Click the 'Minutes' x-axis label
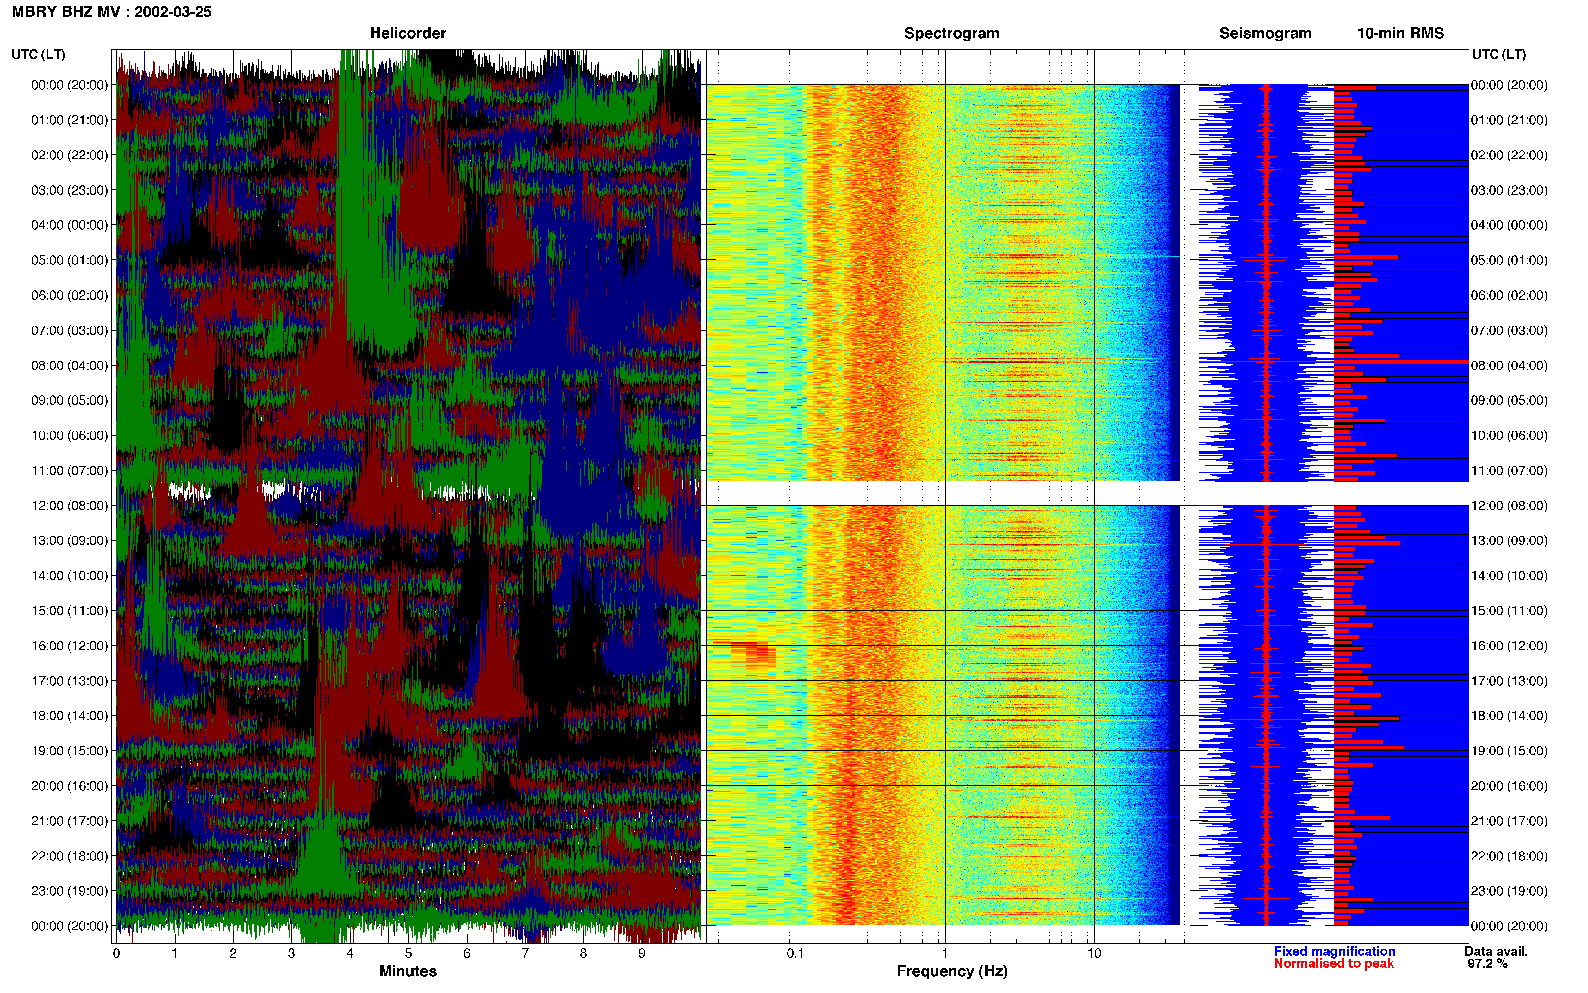1588x993 pixels. click(408, 971)
